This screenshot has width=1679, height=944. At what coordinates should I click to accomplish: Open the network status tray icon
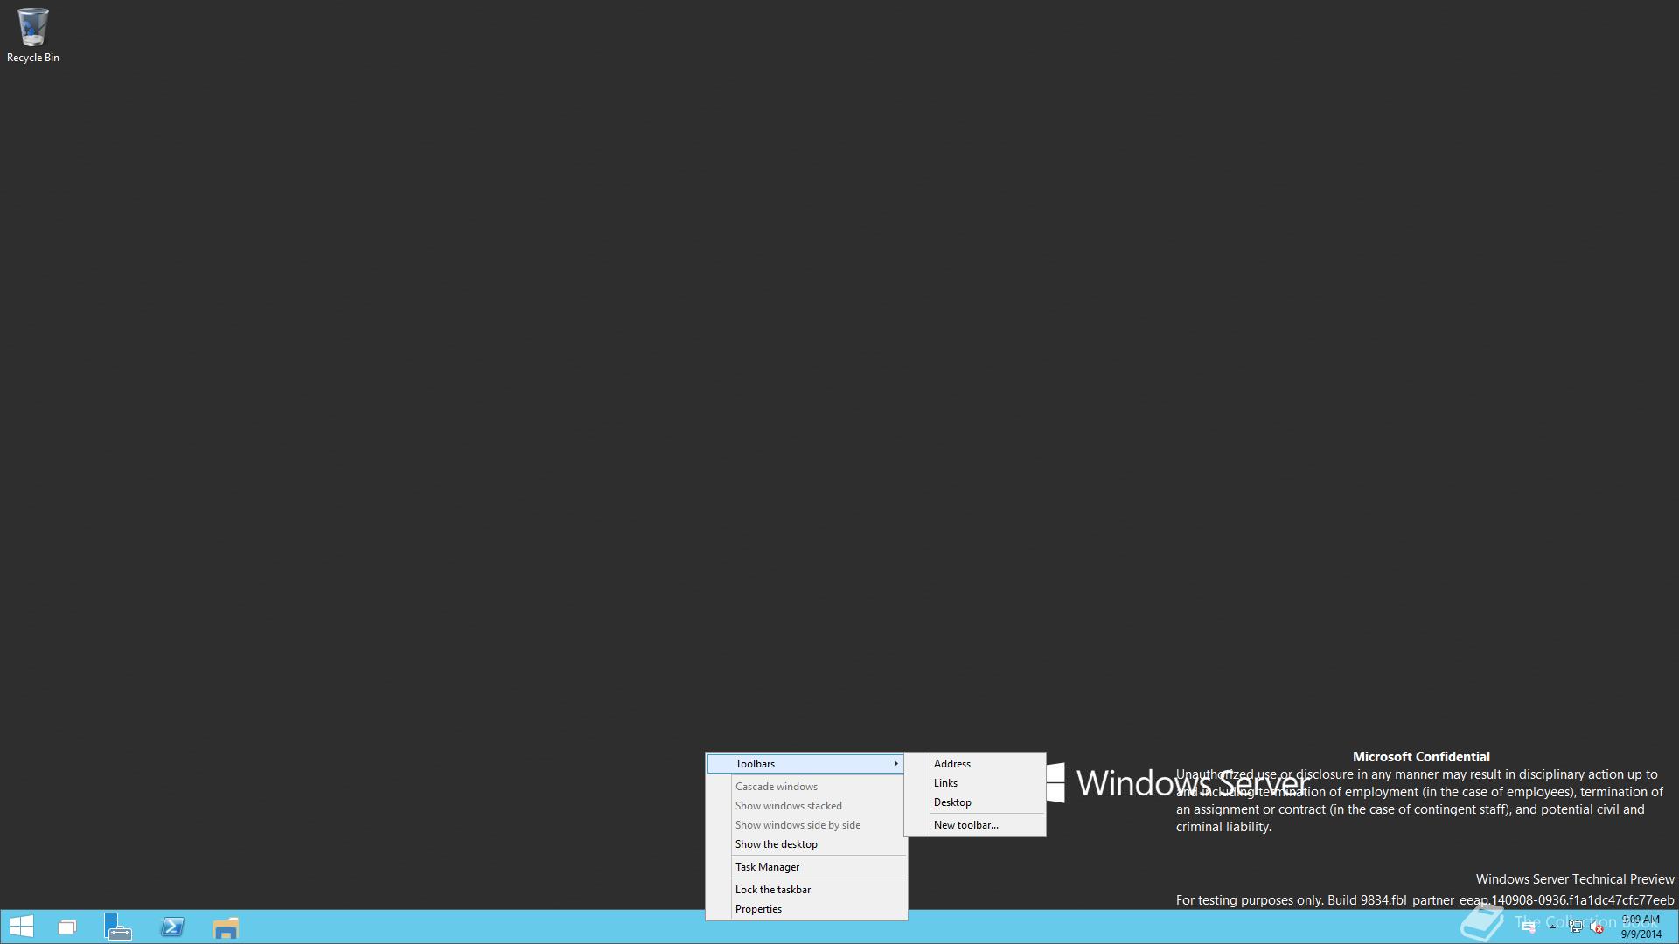(1576, 927)
